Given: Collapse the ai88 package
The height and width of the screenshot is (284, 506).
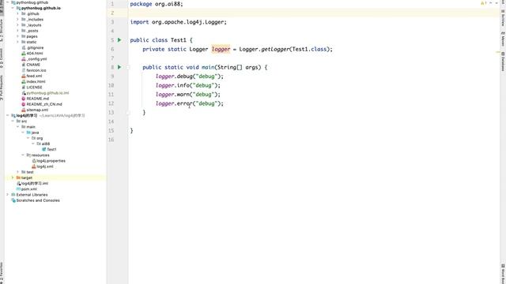Looking at the screenshot, I should tap(33, 144).
